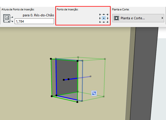
Task: Pick the bottom-center insertion point anchor
Action: [x=104, y=22]
